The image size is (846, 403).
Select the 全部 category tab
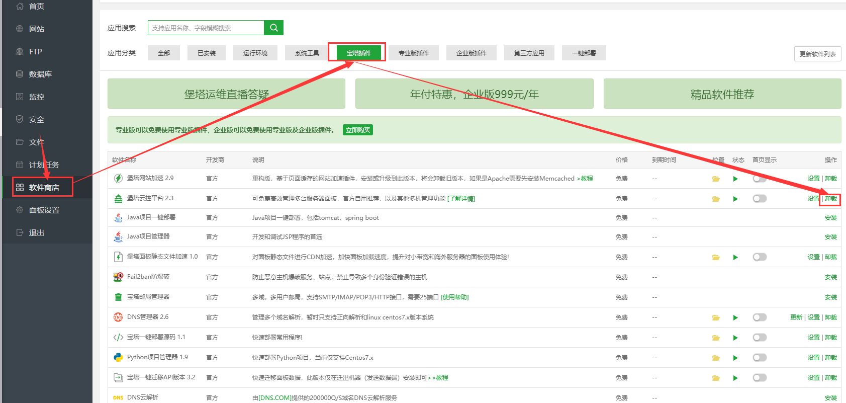click(164, 53)
